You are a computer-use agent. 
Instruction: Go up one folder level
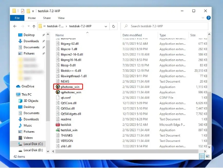pyautogui.click(x=33, y=26)
